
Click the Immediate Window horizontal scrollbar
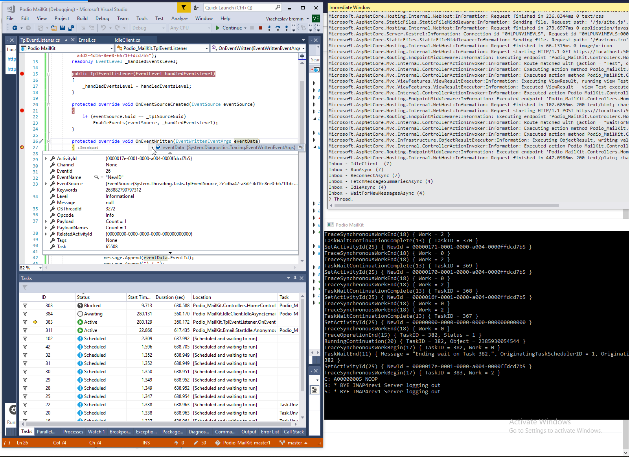tap(446, 205)
